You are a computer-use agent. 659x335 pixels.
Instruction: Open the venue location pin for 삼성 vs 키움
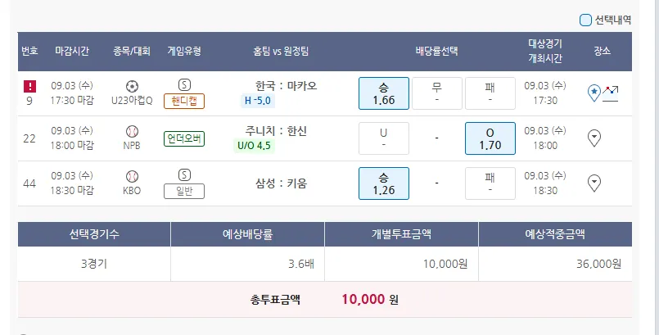tap(595, 183)
